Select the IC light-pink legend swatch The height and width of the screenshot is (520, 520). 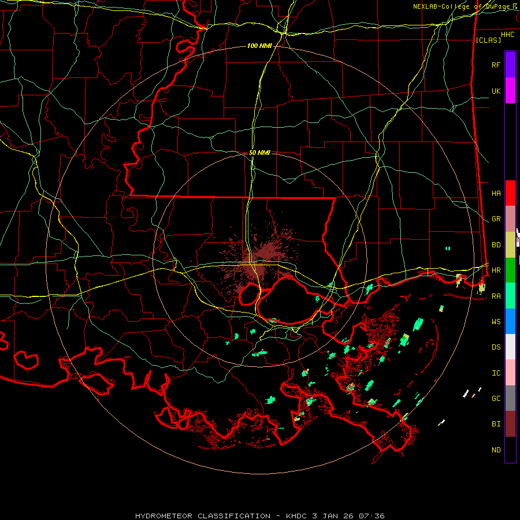click(x=510, y=373)
